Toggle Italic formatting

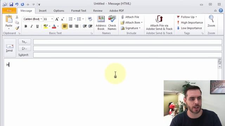(x=31, y=26)
